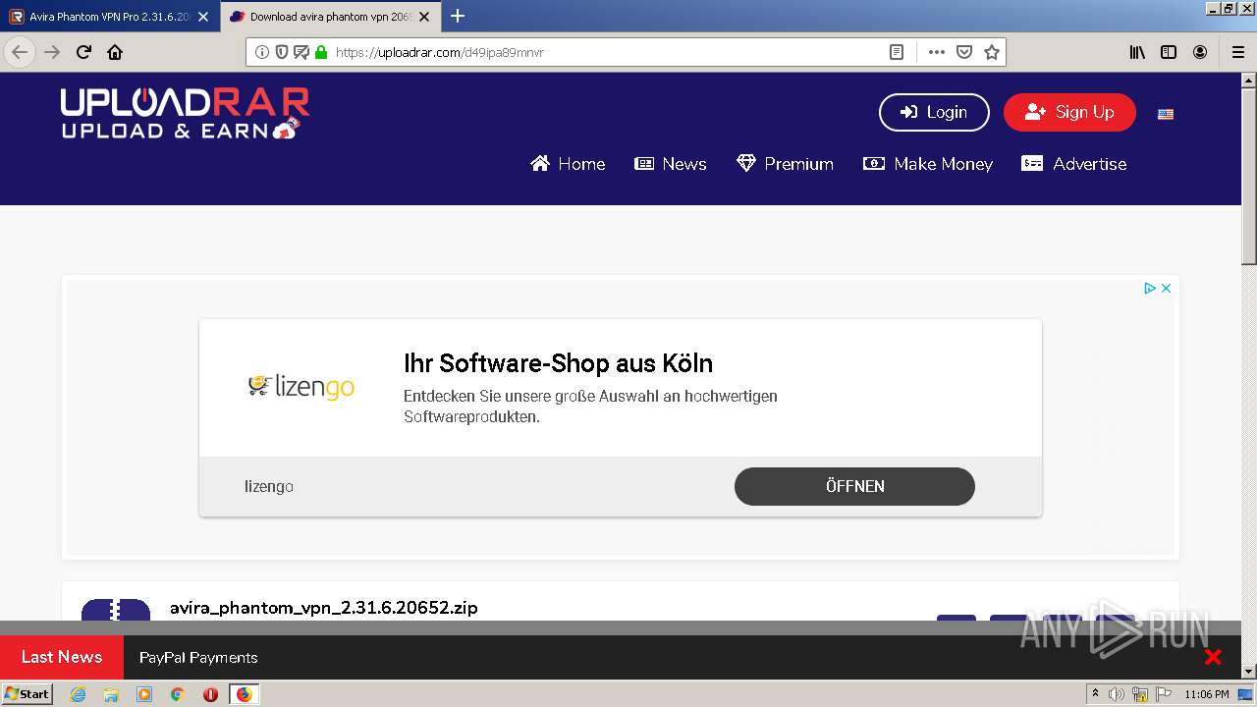Click the zip file icon
The height and width of the screenshot is (707, 1257).
(x=116, y=609)
